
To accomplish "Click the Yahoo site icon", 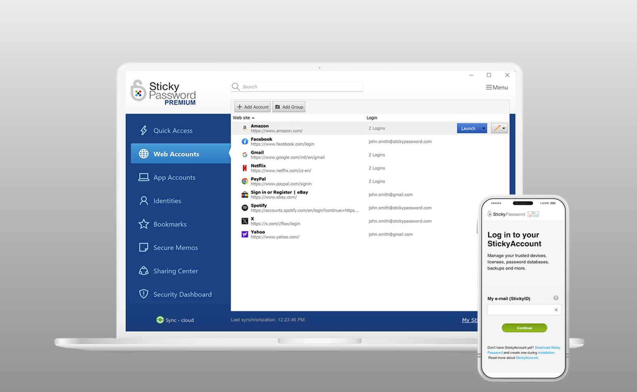I will (244, 234).
